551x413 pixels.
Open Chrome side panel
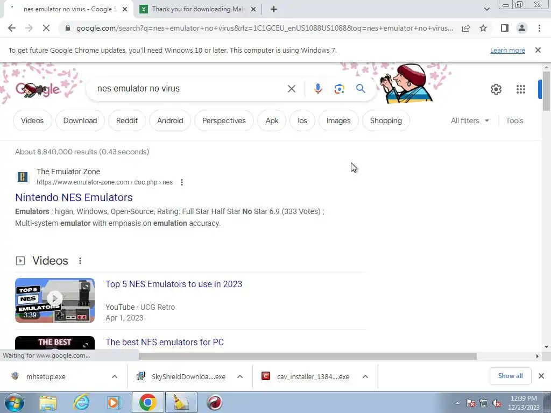click(505, 28)
